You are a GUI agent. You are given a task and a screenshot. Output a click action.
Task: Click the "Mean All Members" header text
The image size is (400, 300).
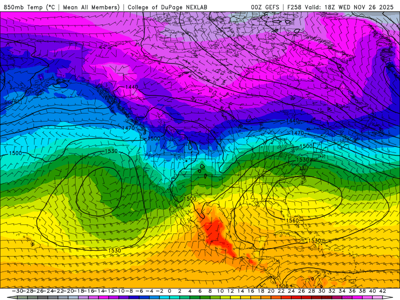click(x=91, y=7)
